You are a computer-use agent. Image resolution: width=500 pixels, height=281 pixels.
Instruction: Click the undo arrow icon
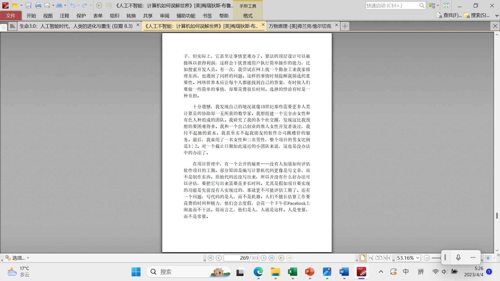[73, 5]
